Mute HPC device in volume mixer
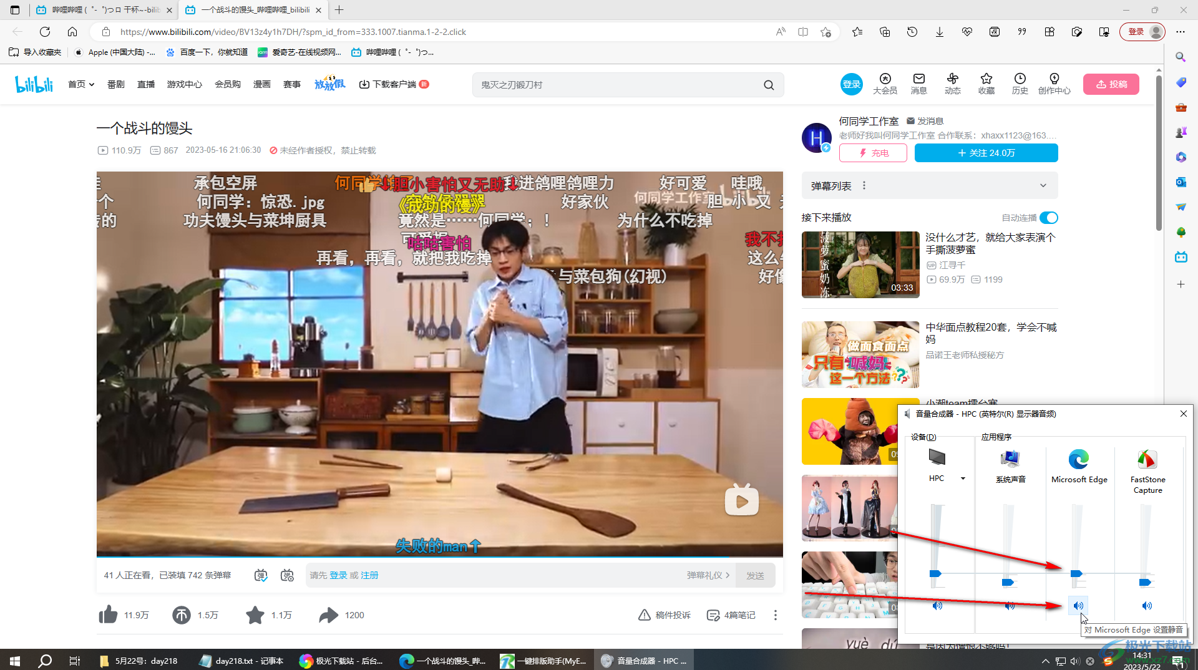 937,605
